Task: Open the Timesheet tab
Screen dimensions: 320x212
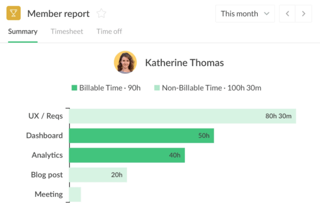Action: tap(67, 32)
